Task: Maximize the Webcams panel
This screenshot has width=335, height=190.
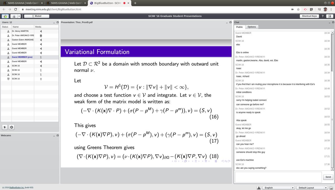Action: [x=57, y=135]
